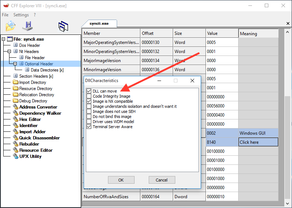292x208 pixels.
Task: Click the Address Converter tool icon
Action: pos(16,107)
